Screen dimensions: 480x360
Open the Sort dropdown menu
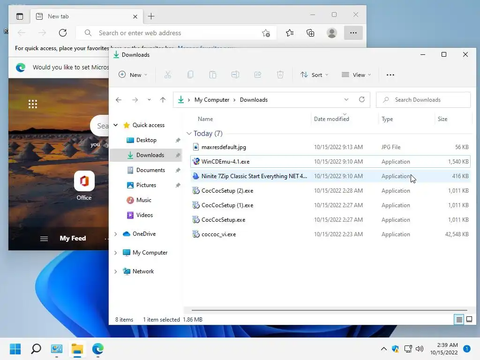315,75
